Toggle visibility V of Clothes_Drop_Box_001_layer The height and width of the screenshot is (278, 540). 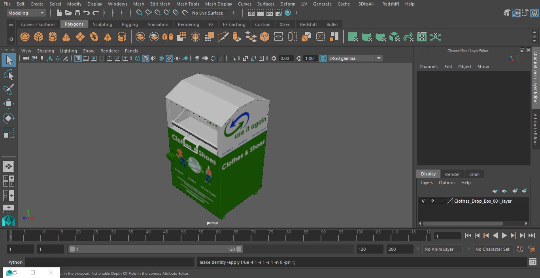click(423, 201)
